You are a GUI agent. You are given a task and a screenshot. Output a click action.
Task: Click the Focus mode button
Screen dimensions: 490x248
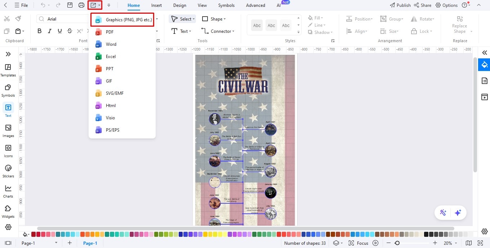coord(359,243)
